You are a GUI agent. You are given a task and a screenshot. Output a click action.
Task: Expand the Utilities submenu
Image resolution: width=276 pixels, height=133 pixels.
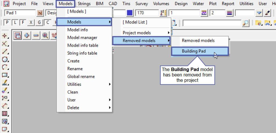click(84, 84)
